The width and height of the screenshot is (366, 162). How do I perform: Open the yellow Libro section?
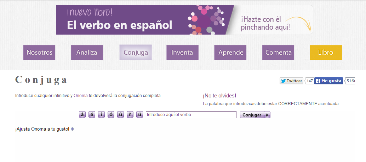tap(326, 52)
